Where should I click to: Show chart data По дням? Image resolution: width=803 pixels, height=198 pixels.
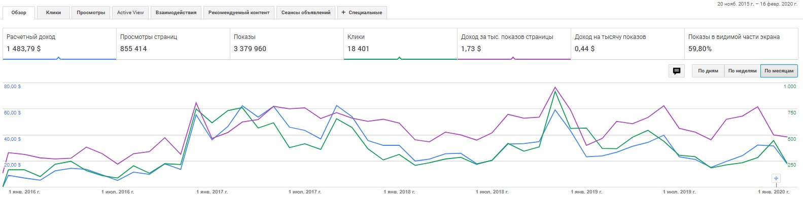(708, 71)
